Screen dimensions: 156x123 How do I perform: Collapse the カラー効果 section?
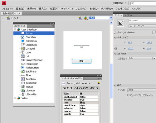115,54
